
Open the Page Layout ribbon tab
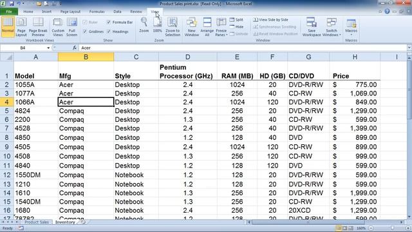(70, 12)
